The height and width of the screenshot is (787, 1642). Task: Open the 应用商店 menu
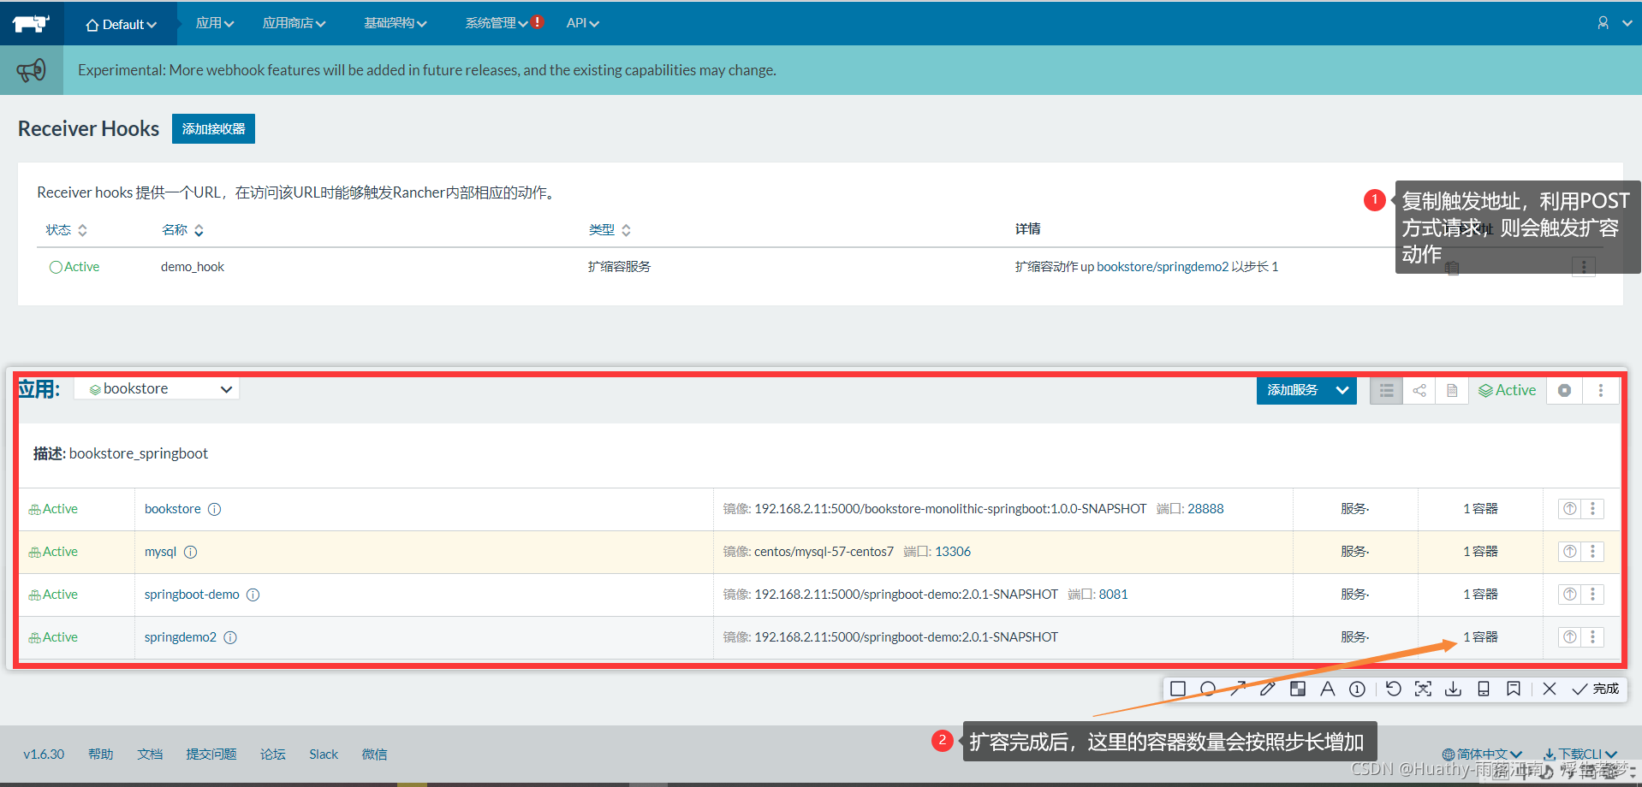click(294, 23)
